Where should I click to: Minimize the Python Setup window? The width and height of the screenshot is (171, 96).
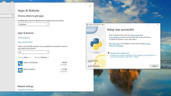[147, 25]
